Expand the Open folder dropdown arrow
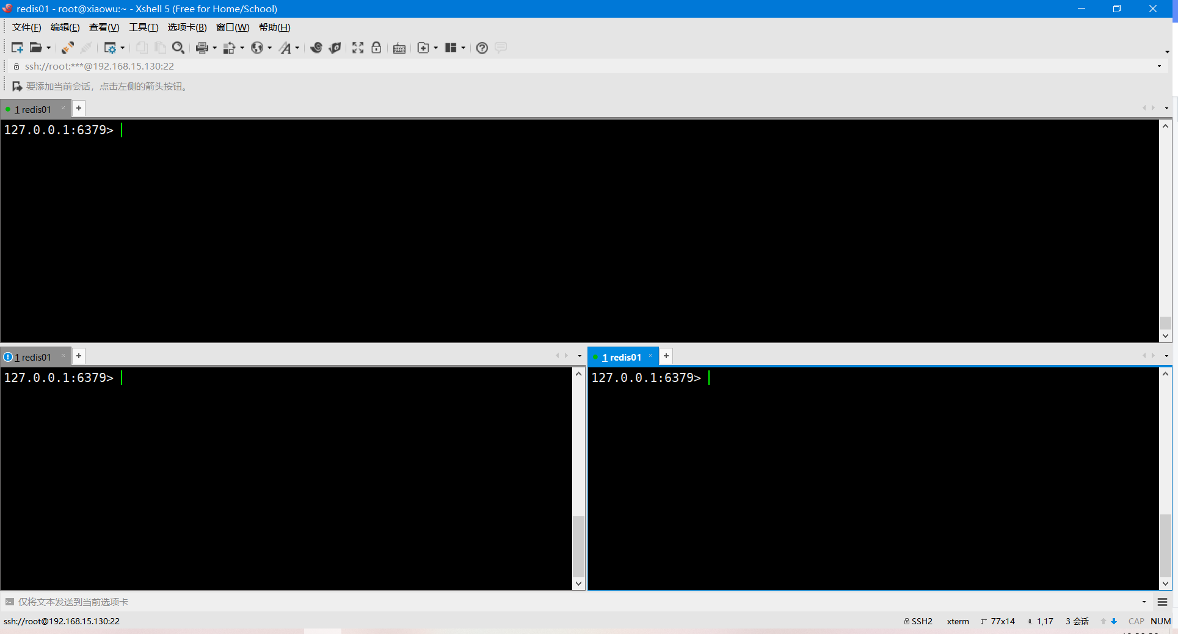Viewport: 1178px width, 634px height. 49,48
